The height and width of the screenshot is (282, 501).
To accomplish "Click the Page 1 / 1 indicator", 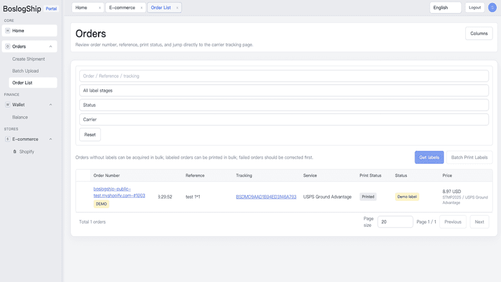I will click(426, 222).
